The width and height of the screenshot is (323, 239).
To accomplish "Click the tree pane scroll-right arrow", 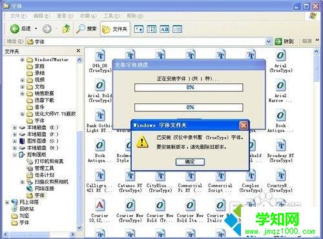I will [x=72, y=234].
